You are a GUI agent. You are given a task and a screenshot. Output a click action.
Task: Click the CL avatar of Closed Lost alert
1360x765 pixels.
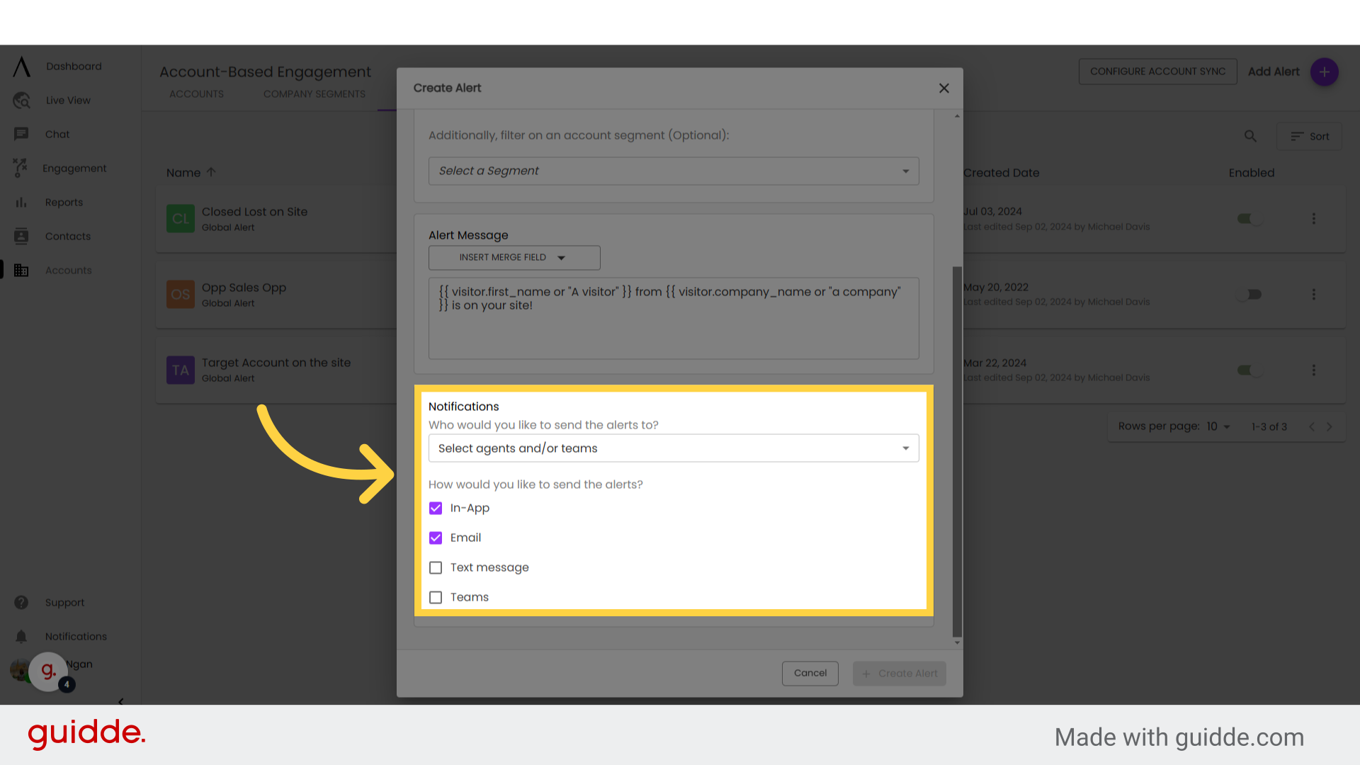[x=180, y=219]
